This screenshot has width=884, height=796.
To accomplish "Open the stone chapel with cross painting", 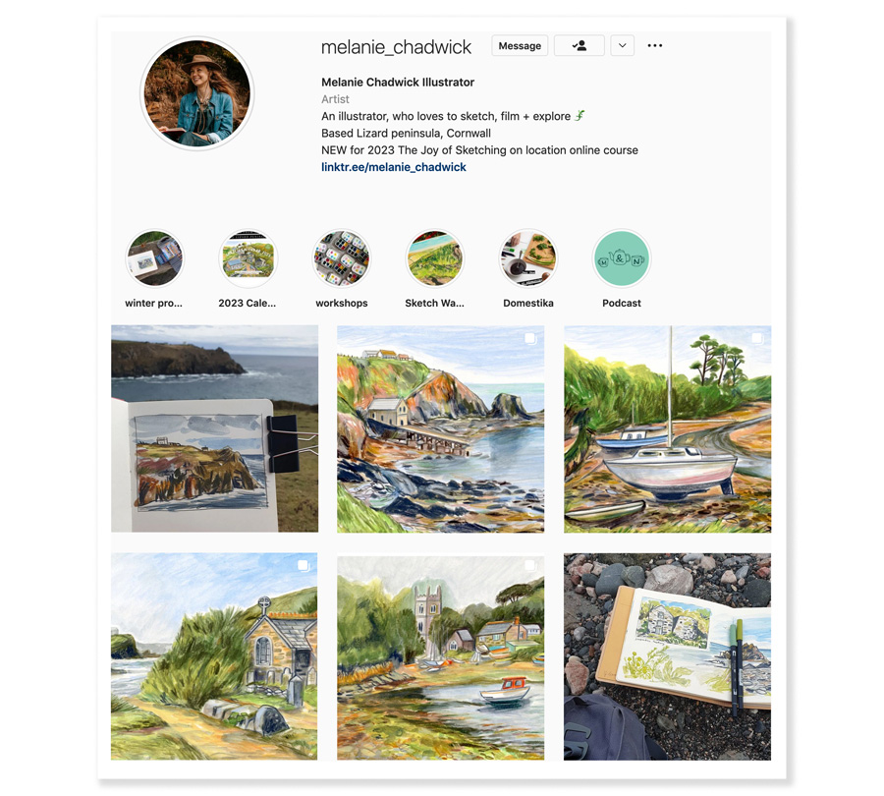I will 214,656.
